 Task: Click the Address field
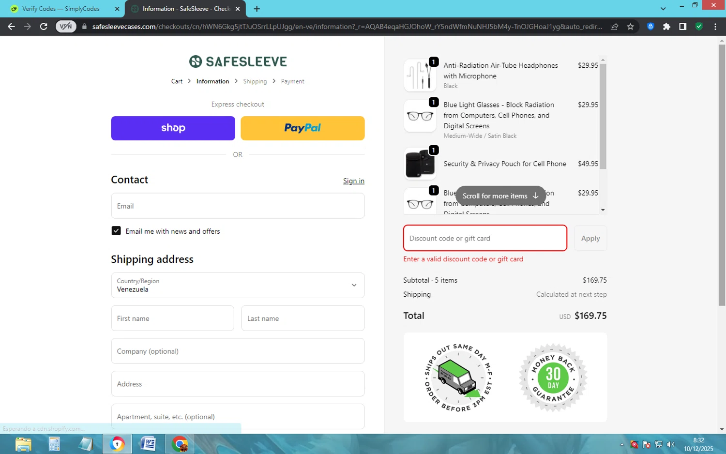click(238, 384)
